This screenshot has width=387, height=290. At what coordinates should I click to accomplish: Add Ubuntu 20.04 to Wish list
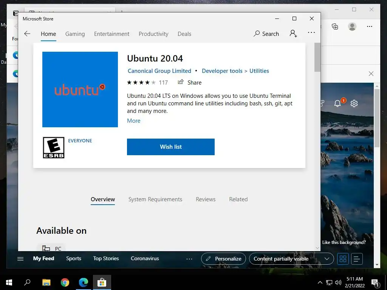pyautogui.click(x=171, y=147)
